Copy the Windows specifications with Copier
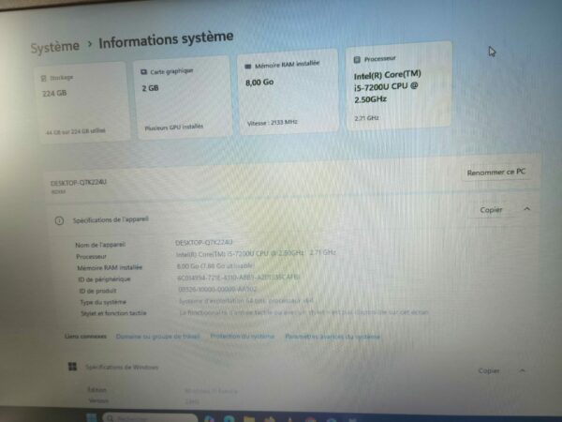 point(489,370)
